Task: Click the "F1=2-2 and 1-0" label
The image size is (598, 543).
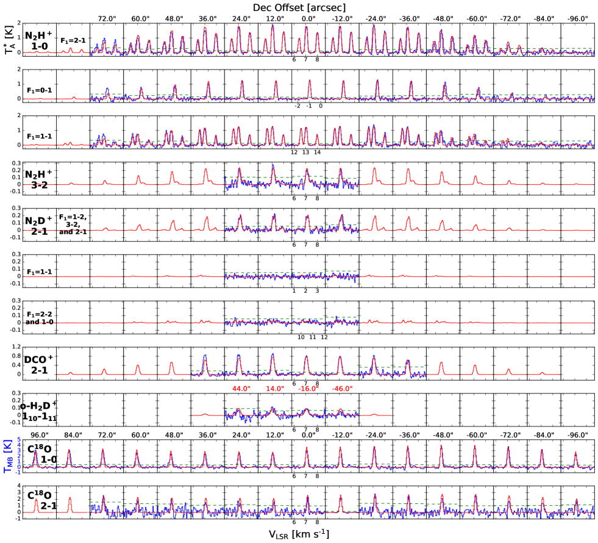Action: tap(39, 318)
